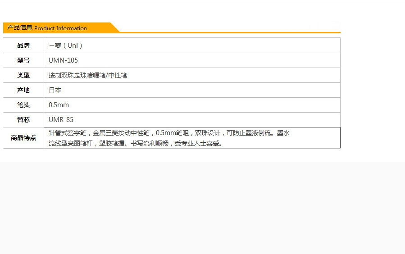This screenshot has width=405, height=254.
Task: Select the 类型 label cell
Action: [23, 75]
